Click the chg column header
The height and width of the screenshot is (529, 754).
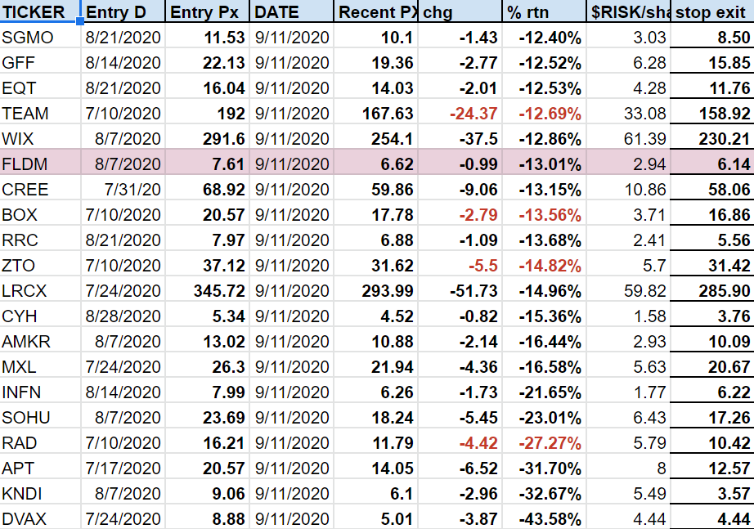[x=460, y=11]
